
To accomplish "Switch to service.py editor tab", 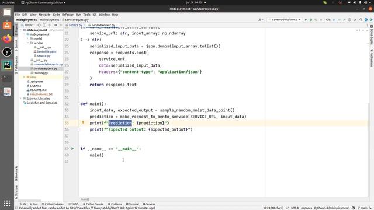I will (x=75, y=25).
